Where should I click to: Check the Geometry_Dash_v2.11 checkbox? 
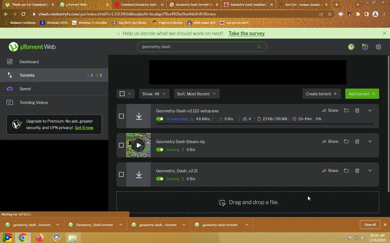click(x=121, y=174)
